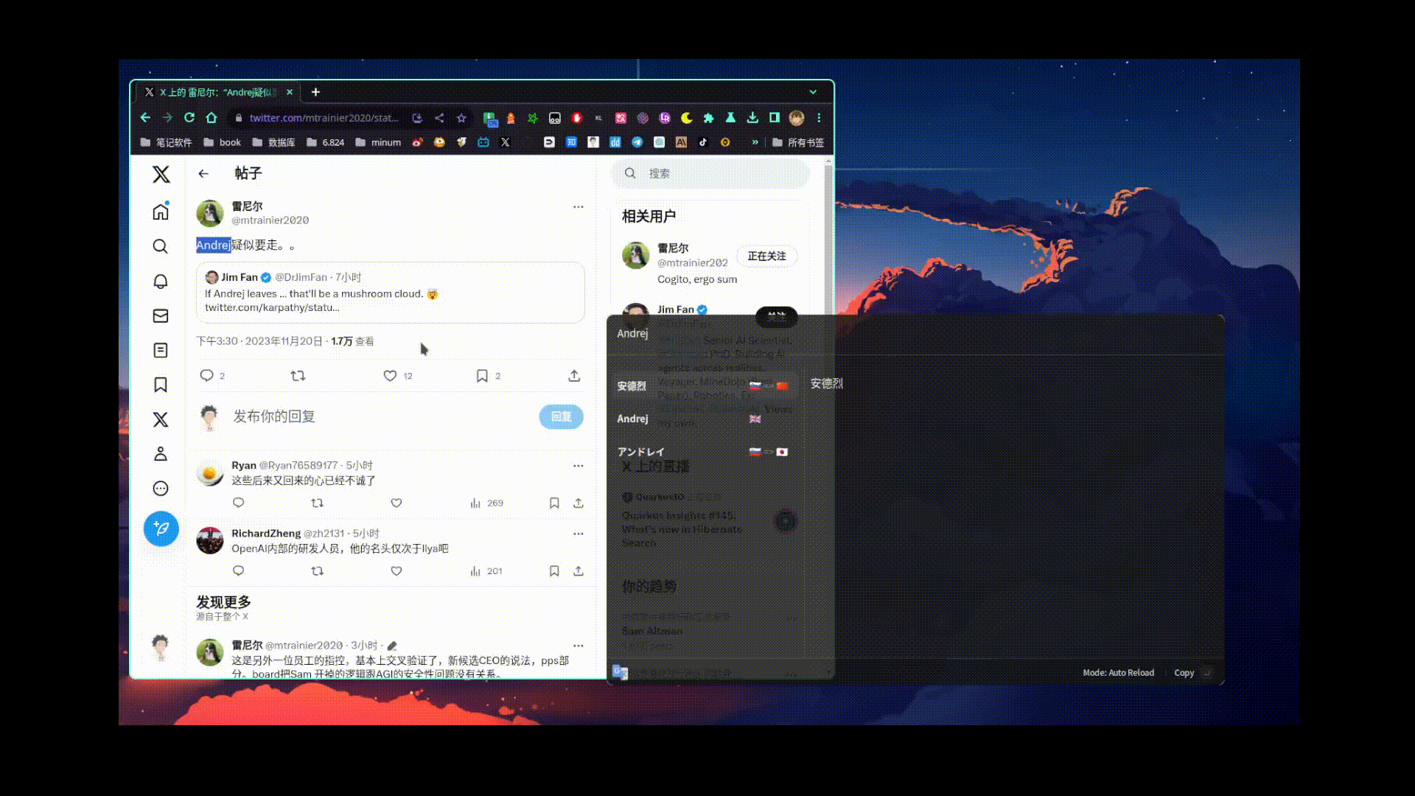Share Ryan's reply via share icon
The width and height of the screenshot is (1415, 796).
tap(579, 503)
